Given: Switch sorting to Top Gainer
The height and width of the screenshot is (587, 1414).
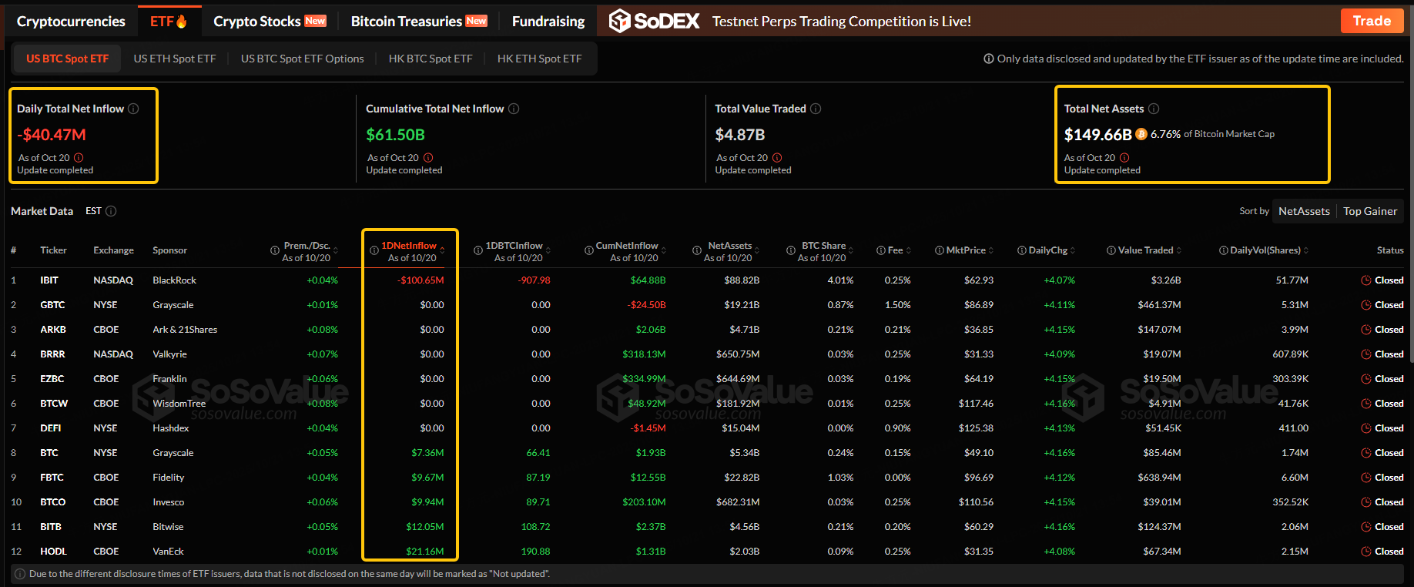Looking at the screenshot, I should coord(1370,211).
